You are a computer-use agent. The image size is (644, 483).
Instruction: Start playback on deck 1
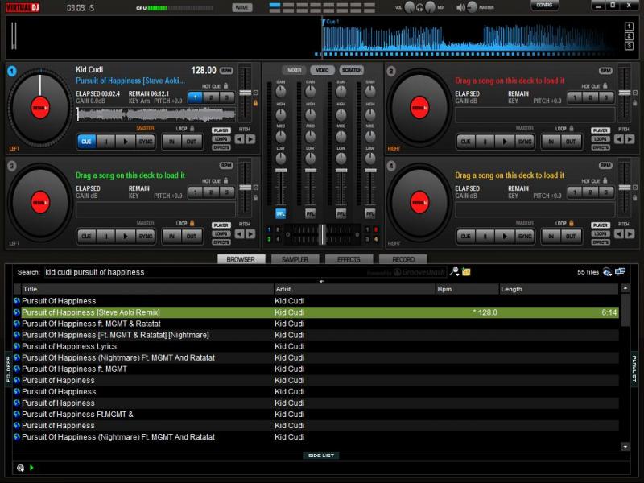126,142
